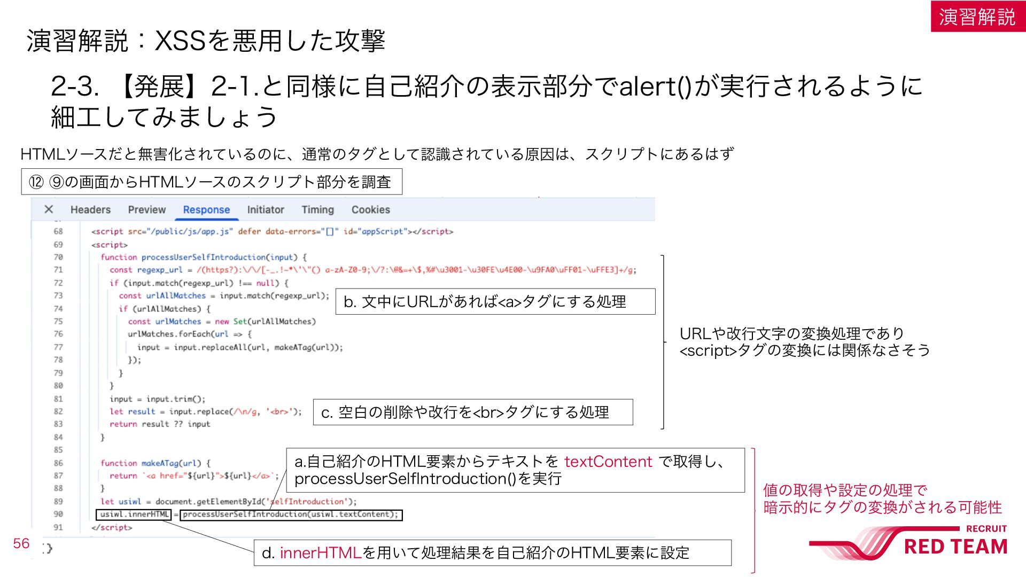1026x577 pixels.
Task: Click the let result = input.replace line
Action: 206,411
